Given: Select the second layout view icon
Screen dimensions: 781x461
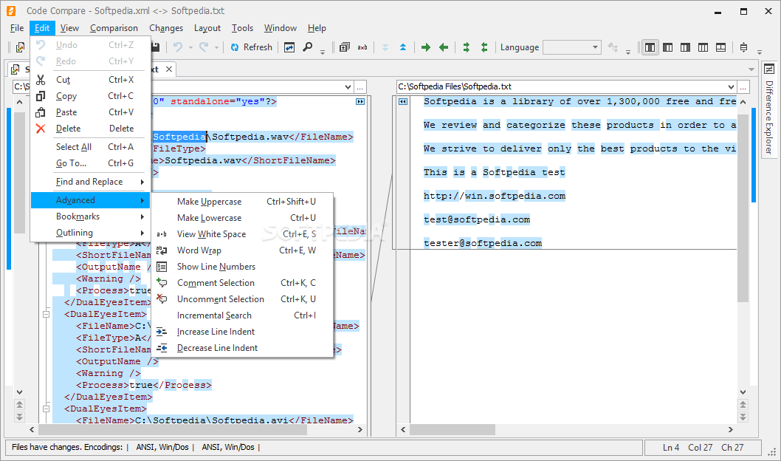Looking at the screenshot, I should 668,47.
